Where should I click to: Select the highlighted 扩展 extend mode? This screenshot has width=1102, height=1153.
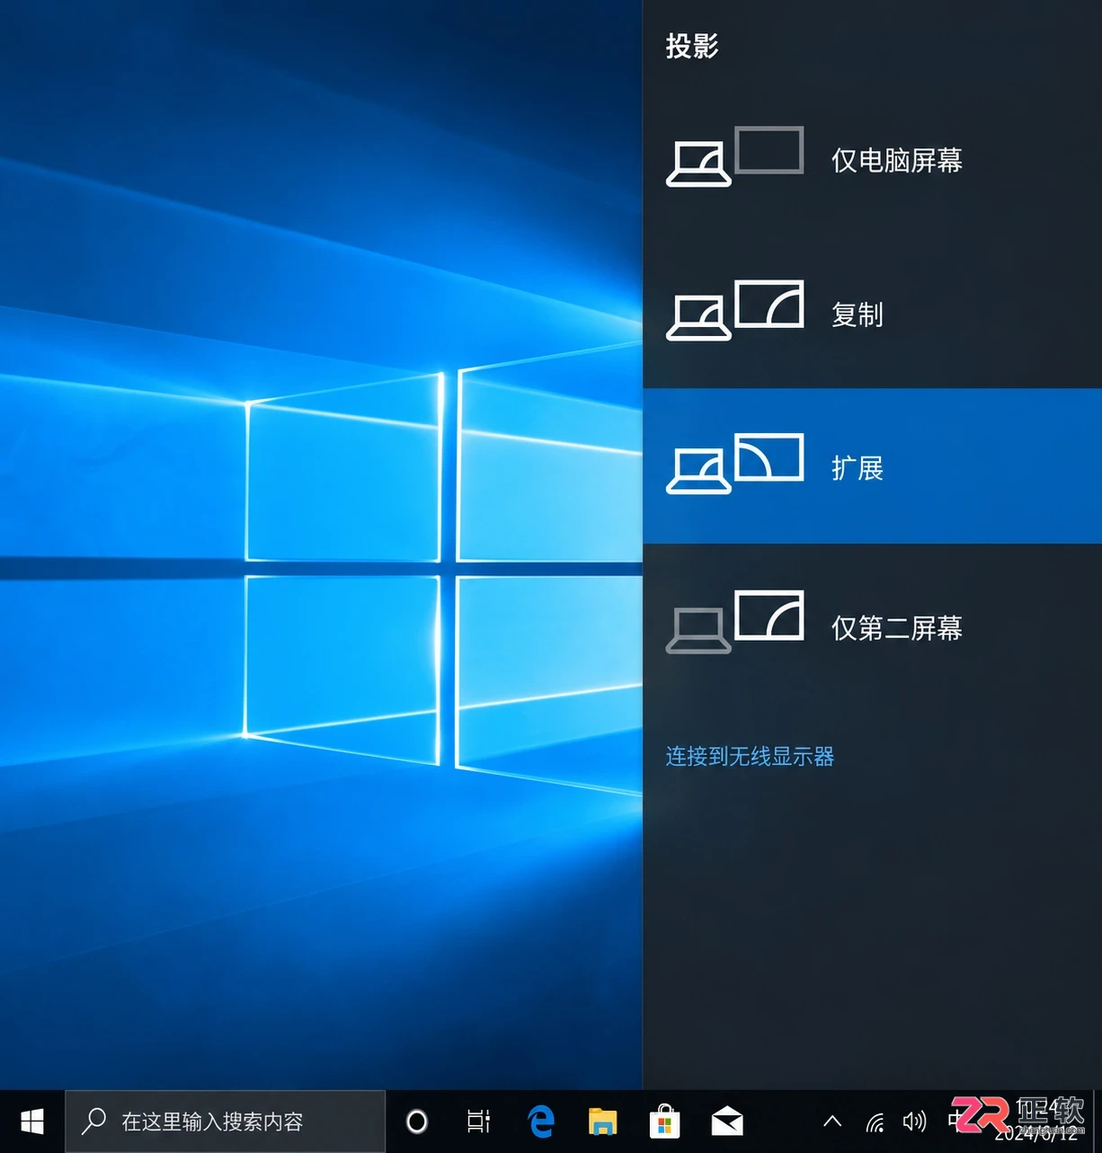click(x=872, y=466)
